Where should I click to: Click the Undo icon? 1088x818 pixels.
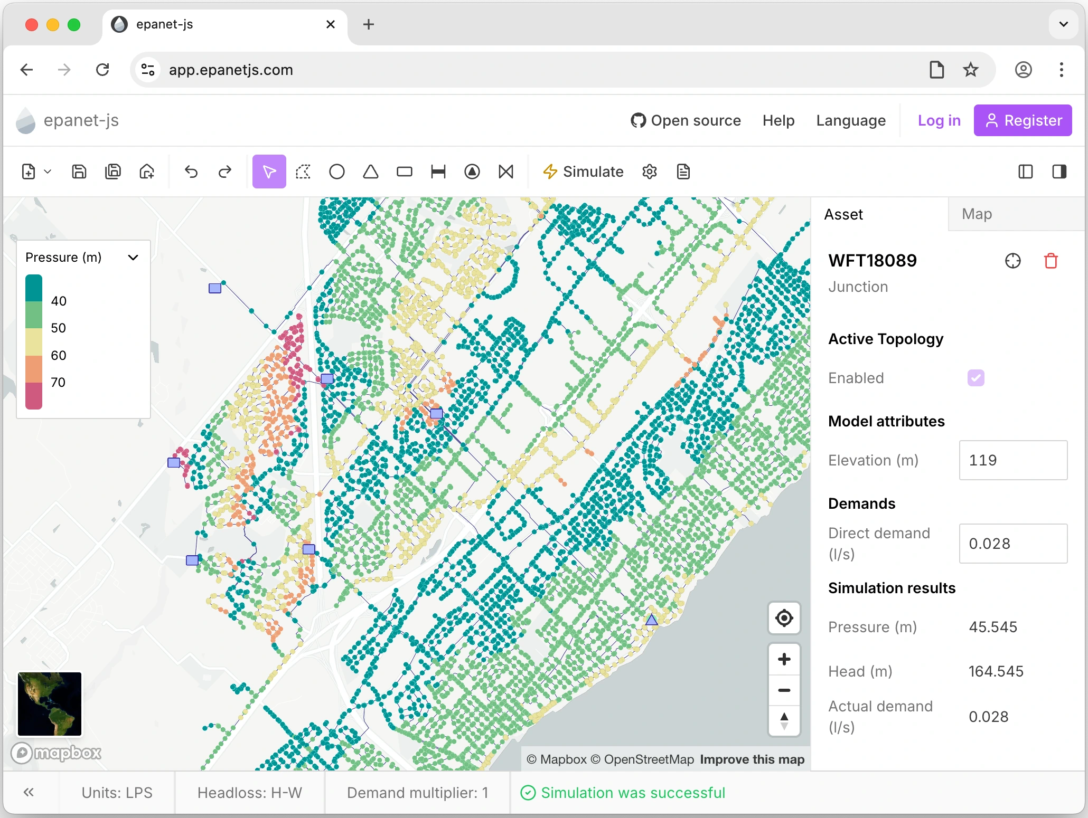pyautogui.click(x=191, y=172)
